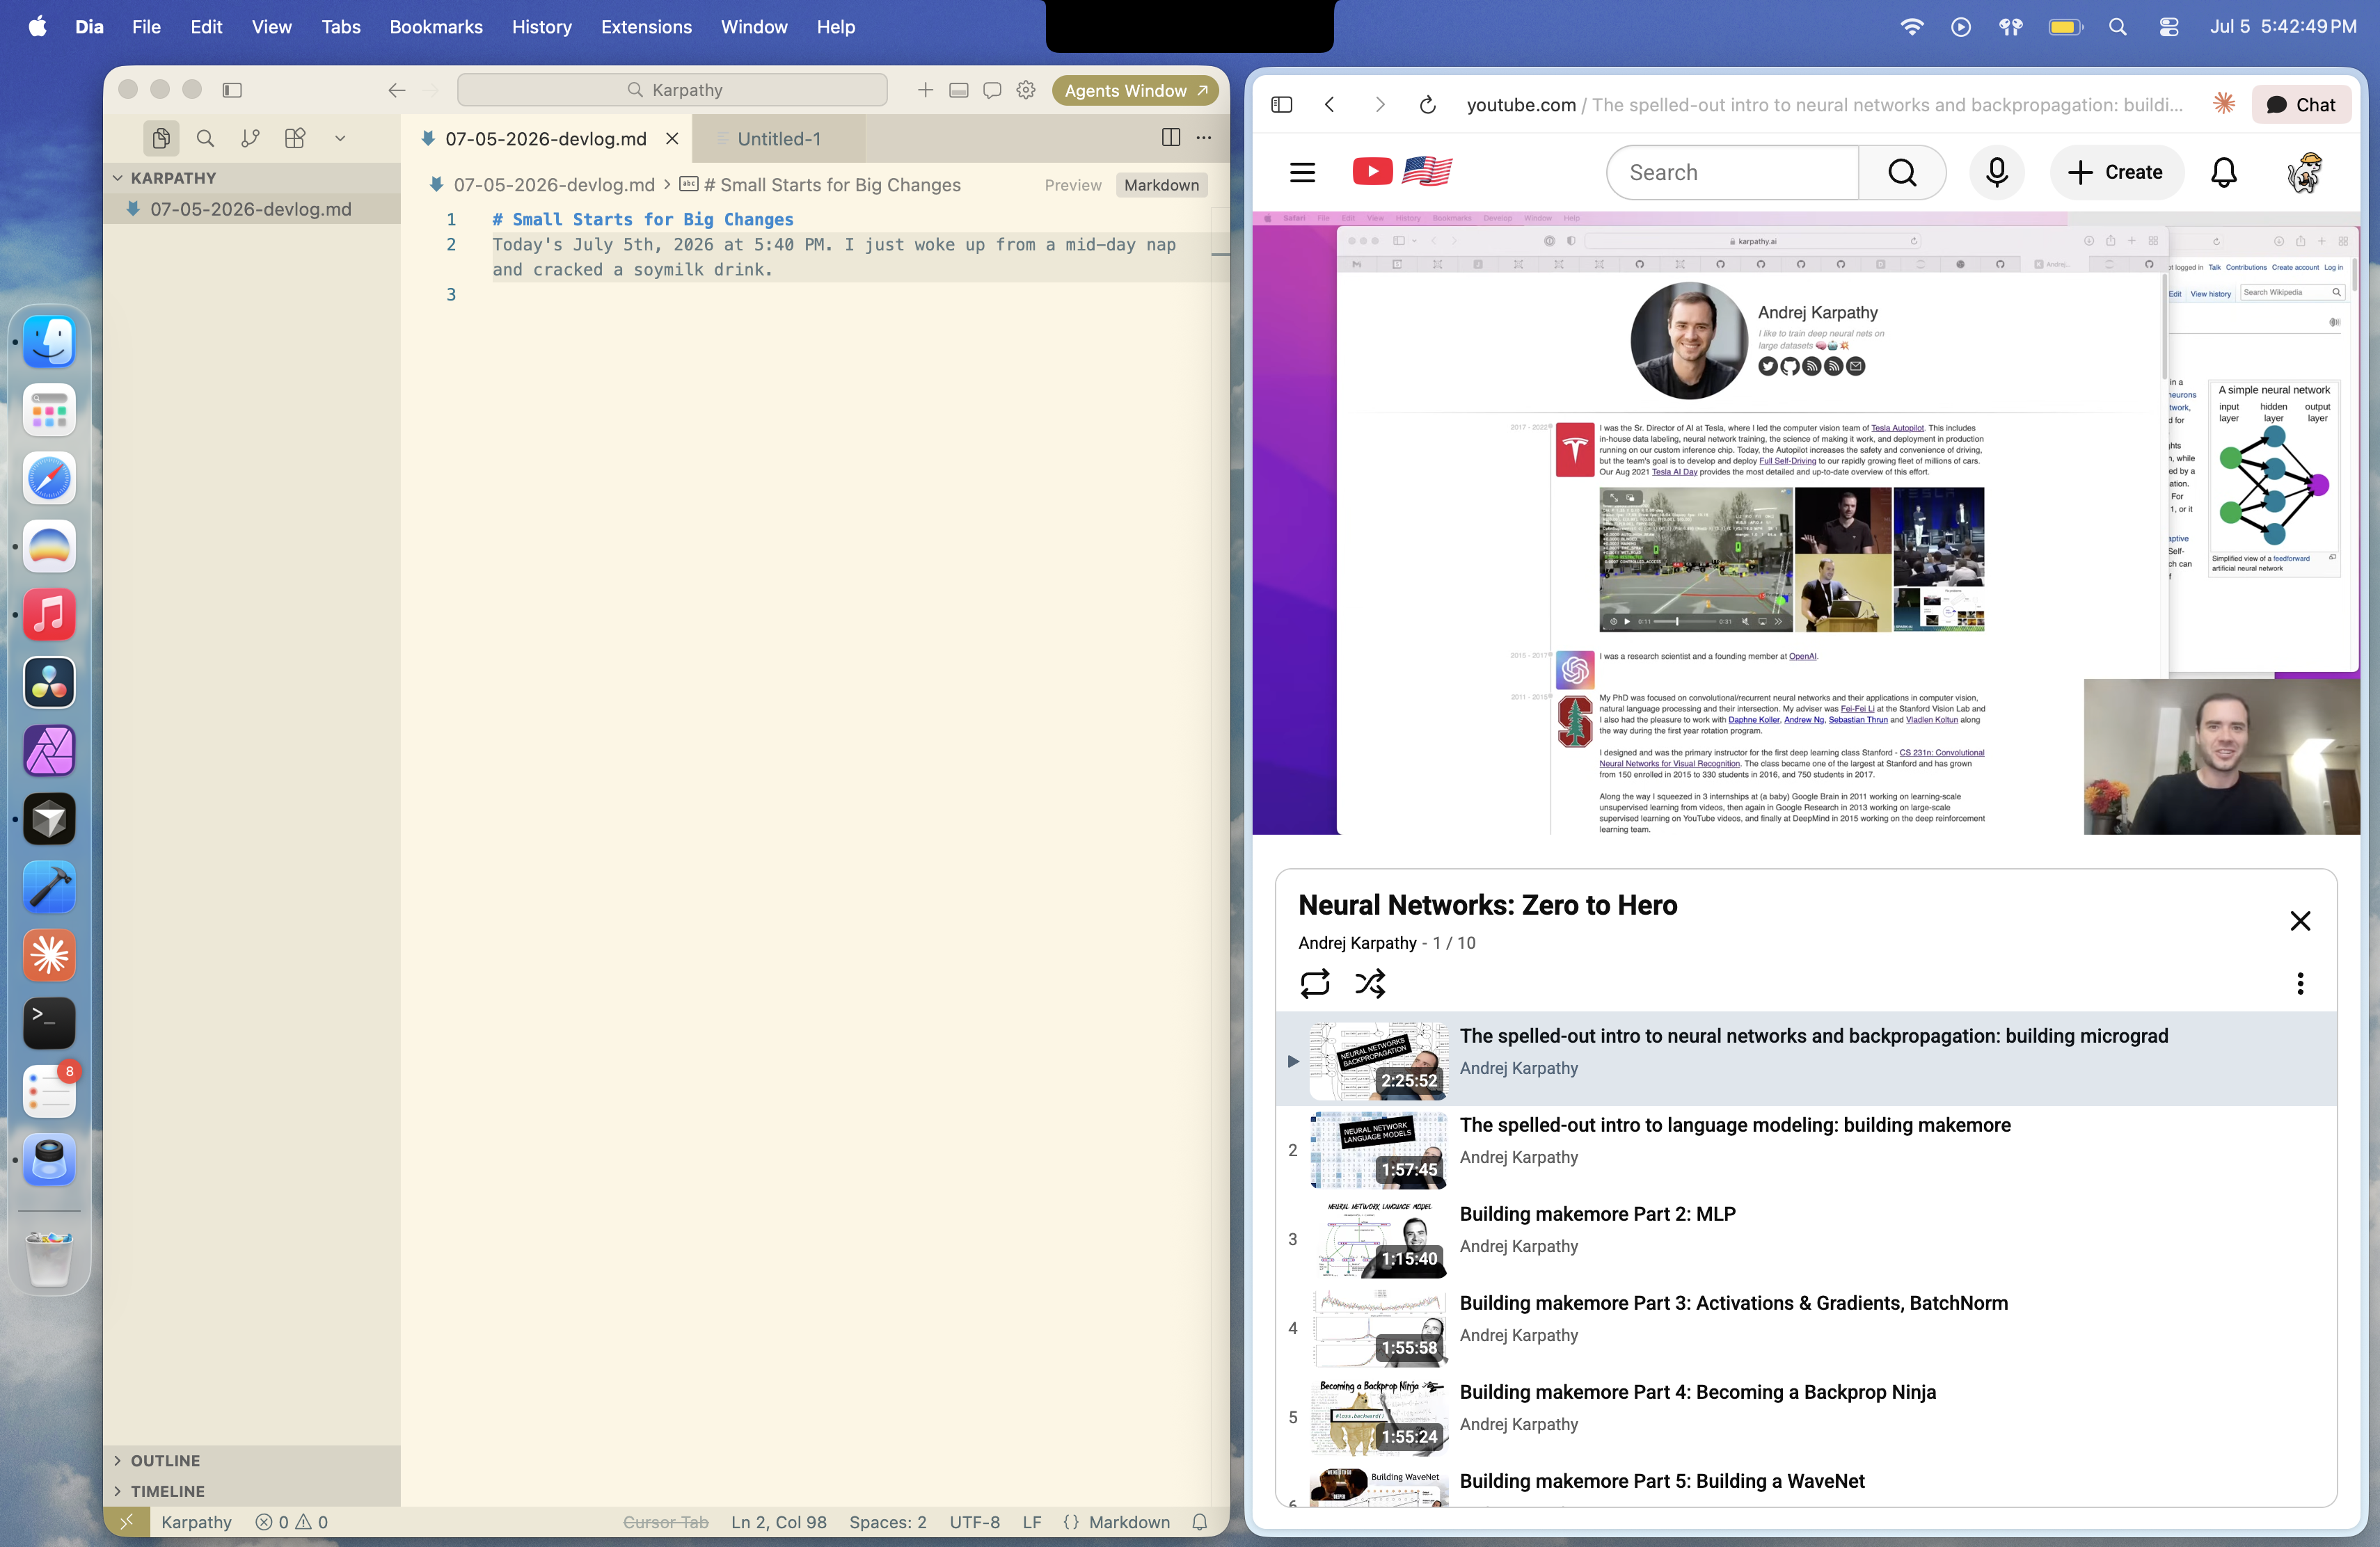Screen dimensions: 2380x1547
Task: Open the Extensions view icon
Action: click(x=295, y=138)
